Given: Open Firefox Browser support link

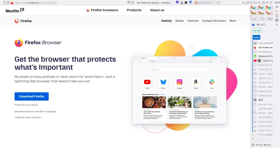Looking at the screenshot, I should tap(27, 117).
